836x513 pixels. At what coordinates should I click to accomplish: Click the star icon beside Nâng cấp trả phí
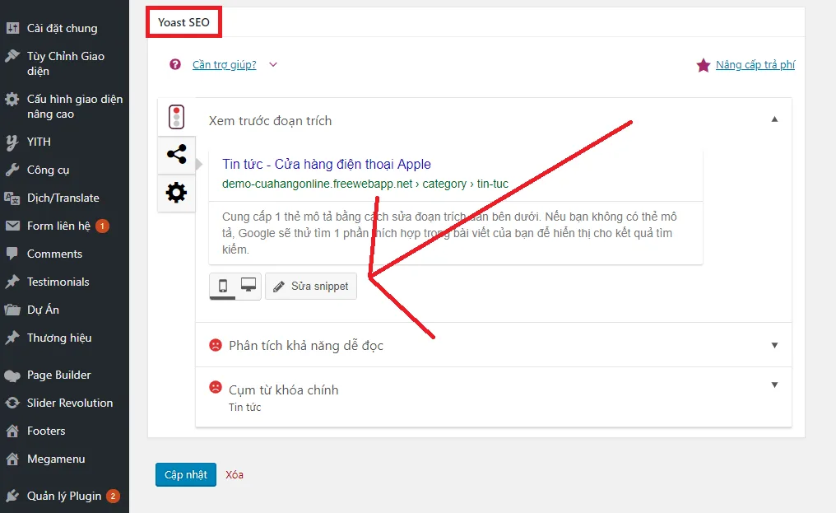tap(703, 65)
